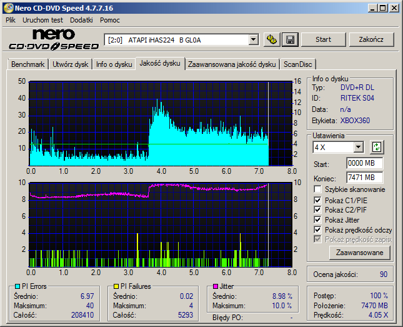This screenshot has height=327, width=403.
Task: Click the Jitter average 8.98 % value
Action: tap(282, 296)
